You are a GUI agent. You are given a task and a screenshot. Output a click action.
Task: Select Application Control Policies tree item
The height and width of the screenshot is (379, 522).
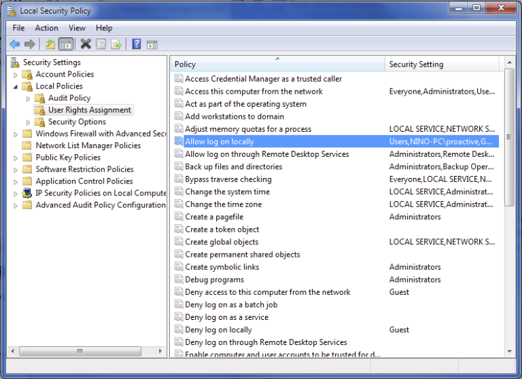84,181
